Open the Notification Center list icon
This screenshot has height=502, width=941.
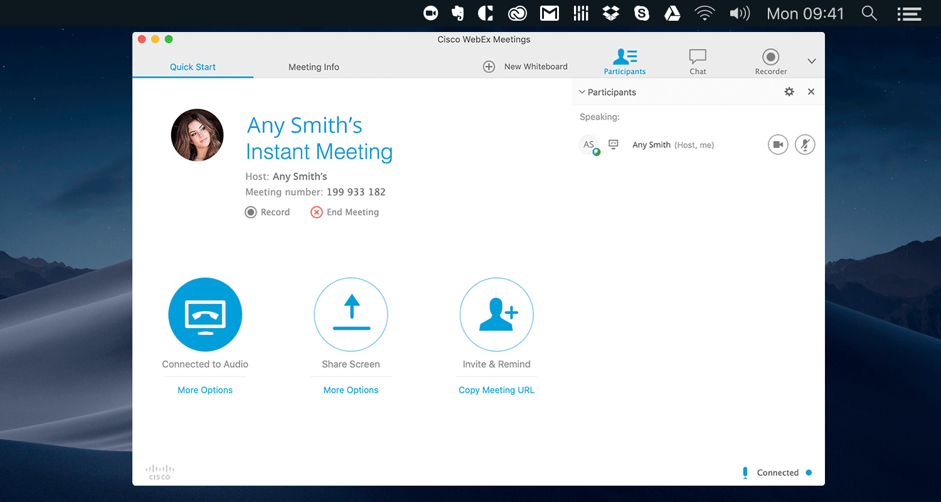pyautogui.click(x=908, y=13)
